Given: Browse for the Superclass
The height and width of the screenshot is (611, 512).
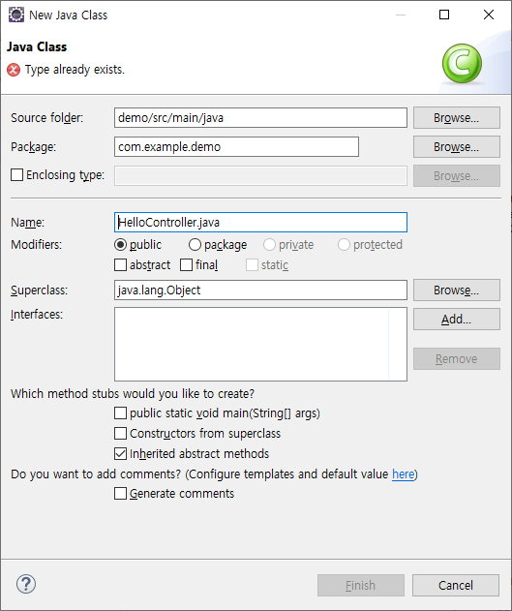Looking at the screenshot, I should (x=457, y=290).
